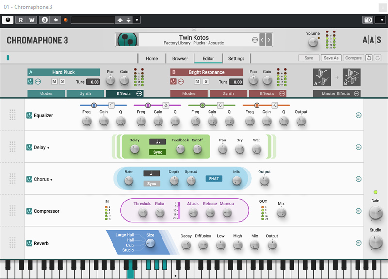388x279 pixels.
Task: Switch to the Browser tab
Action: pyautogui.click(x=180, y=58)
